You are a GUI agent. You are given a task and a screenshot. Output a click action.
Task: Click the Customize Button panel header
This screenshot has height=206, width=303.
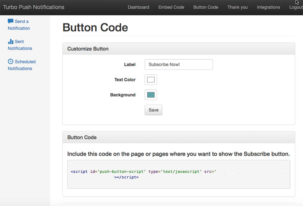click(x=179, y=49)
